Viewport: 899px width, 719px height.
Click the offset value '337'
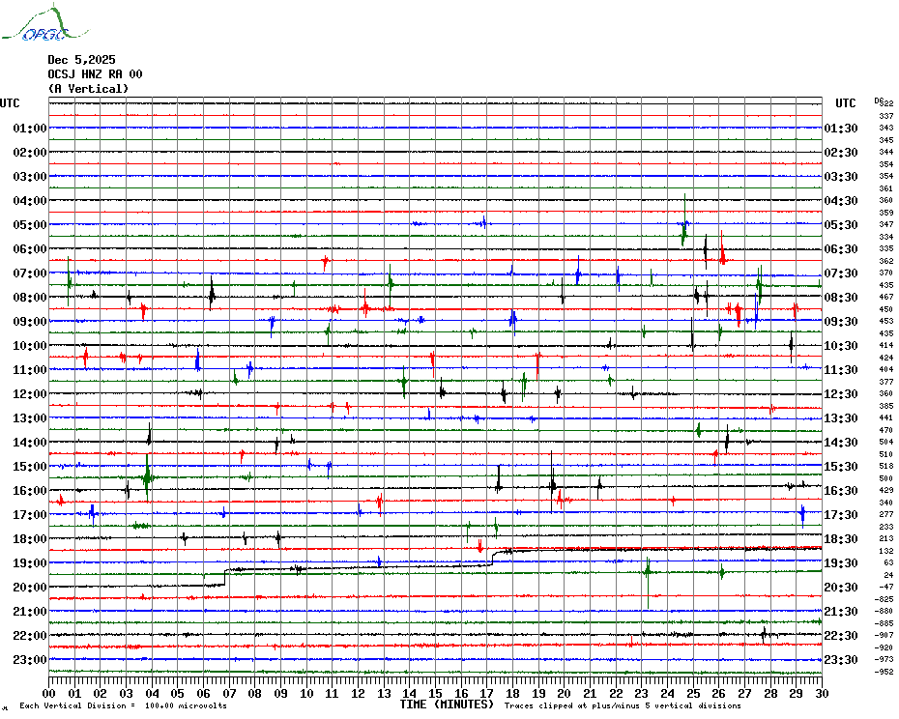point(886,116)
